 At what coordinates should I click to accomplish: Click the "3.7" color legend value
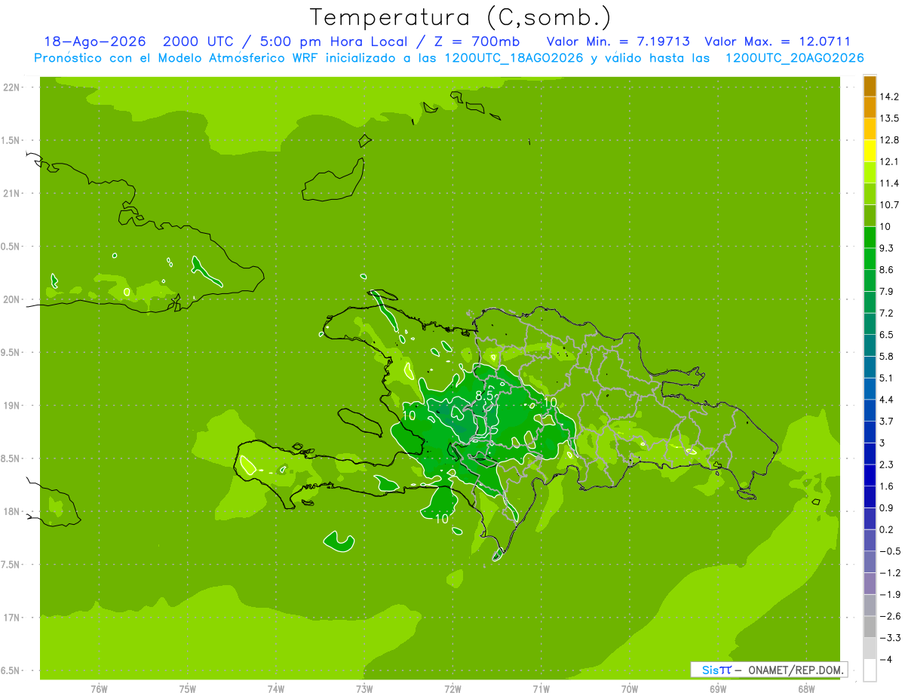(886, 421)
